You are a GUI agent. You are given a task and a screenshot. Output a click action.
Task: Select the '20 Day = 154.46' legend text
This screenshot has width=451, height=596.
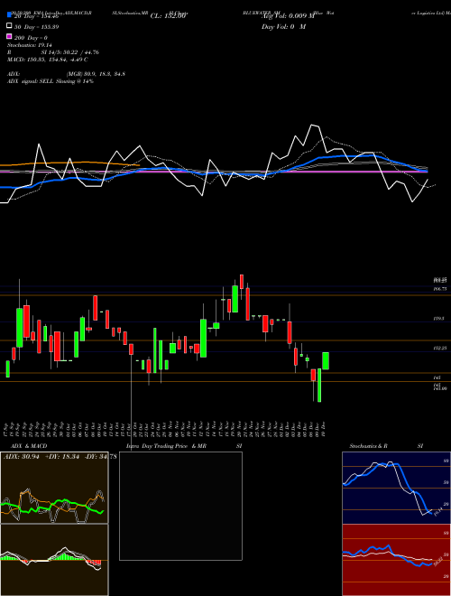coord(36,17)
